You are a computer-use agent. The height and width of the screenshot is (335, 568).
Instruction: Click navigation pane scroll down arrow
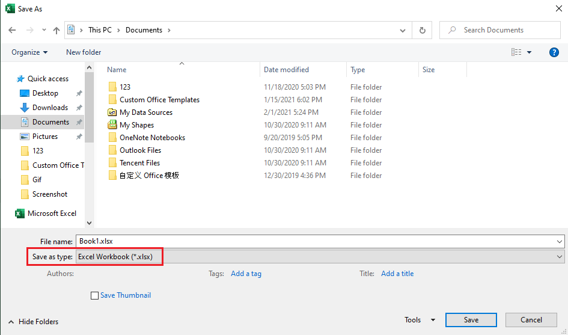(89, 223)
